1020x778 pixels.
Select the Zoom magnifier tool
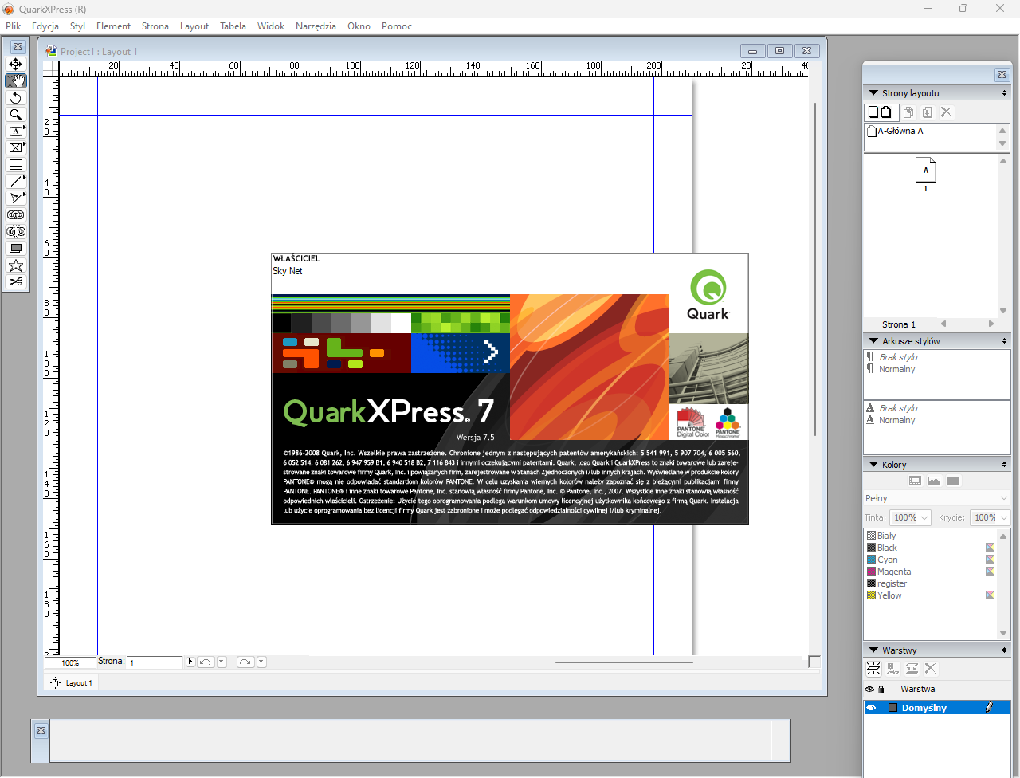click(x=16, y=114)
